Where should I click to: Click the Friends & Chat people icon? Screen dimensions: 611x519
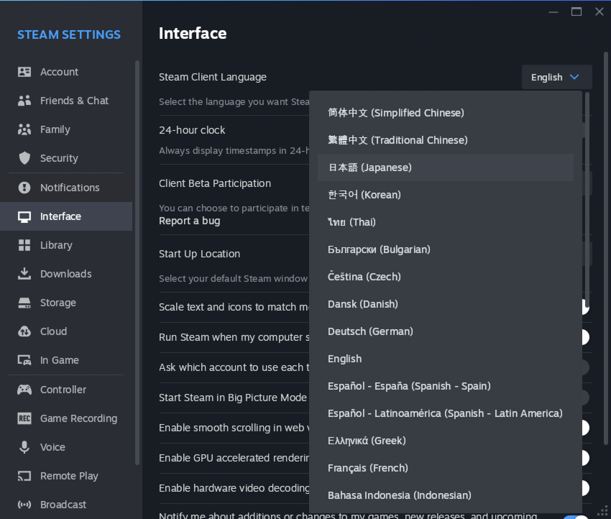[x=24, y=101]
